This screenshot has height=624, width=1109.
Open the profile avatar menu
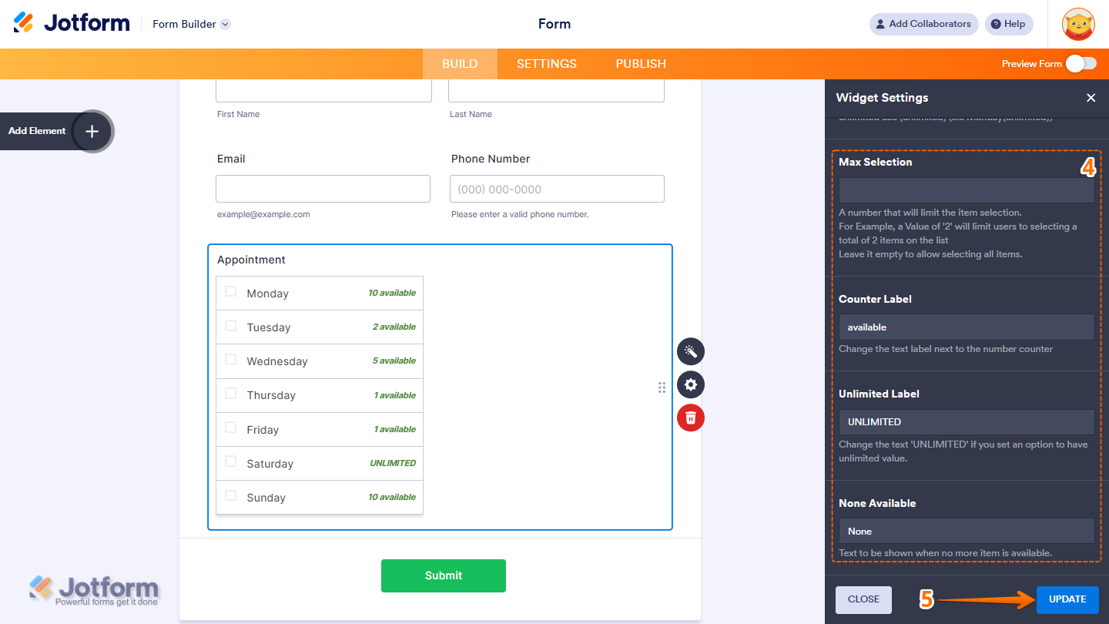coord(1077,24)
